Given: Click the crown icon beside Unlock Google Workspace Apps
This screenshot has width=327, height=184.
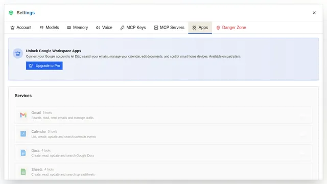Looking at the screenshot, I should [18, 53].
